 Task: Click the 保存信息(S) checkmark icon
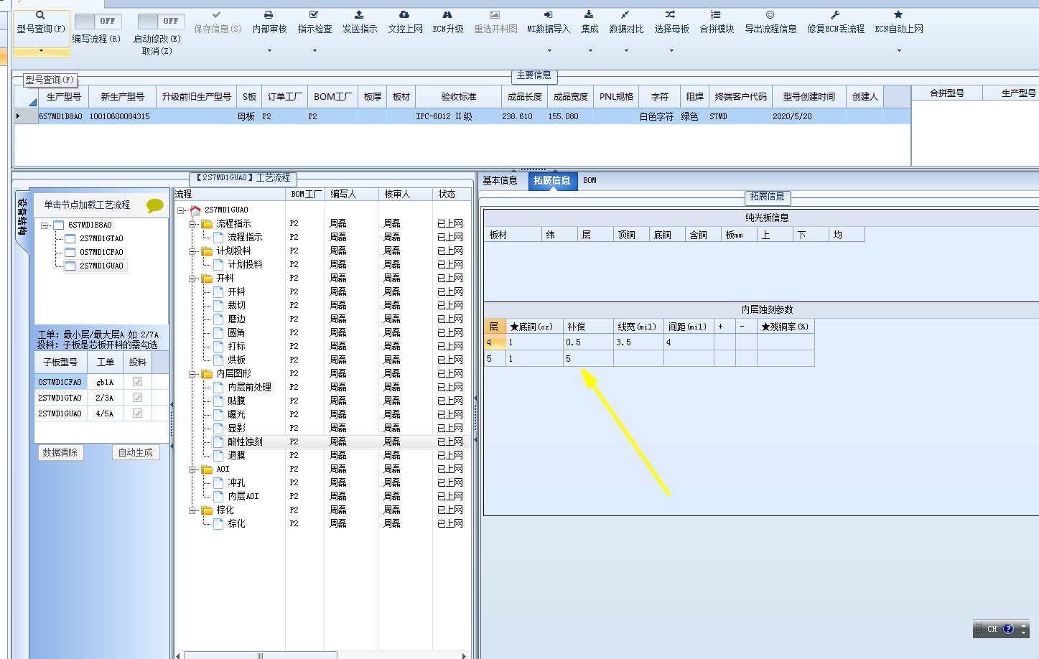click(x=216, y=14)
